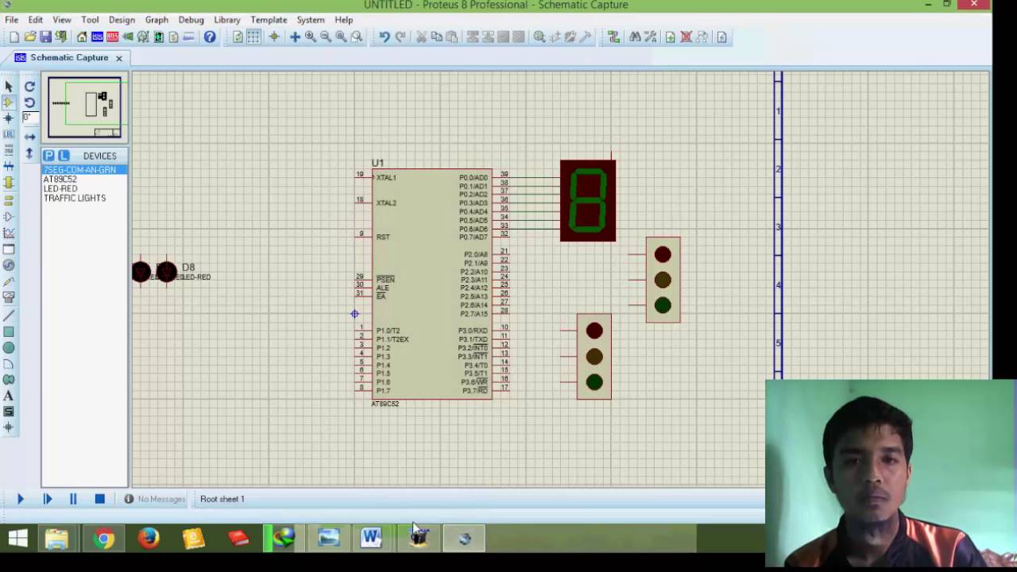This screenshot has height=572, width=1017.
Task: Select AT89C52 in devices list
Action: click(60, 180)
